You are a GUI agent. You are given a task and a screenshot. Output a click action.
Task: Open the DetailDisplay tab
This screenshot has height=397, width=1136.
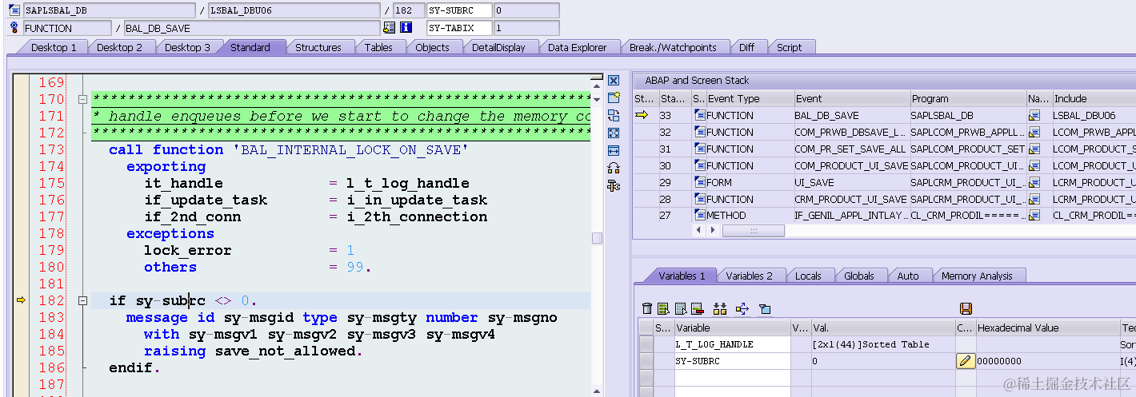pos(498,47)
